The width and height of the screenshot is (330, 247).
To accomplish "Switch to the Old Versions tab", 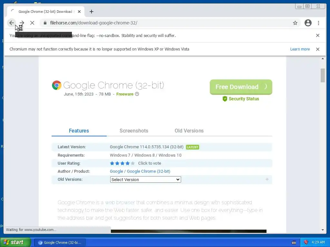I will pos(189,131).
